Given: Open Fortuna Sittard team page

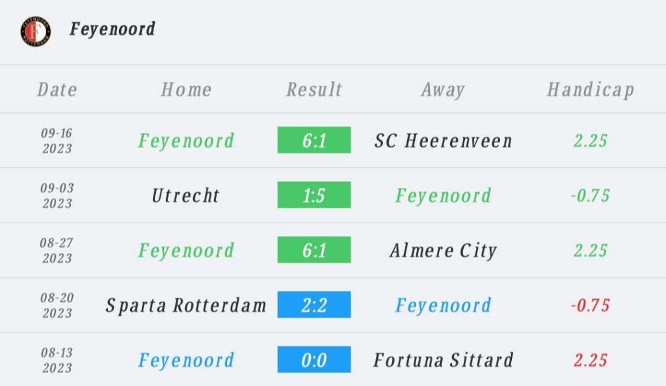Looking at the screenshot, I should (443, 361).
